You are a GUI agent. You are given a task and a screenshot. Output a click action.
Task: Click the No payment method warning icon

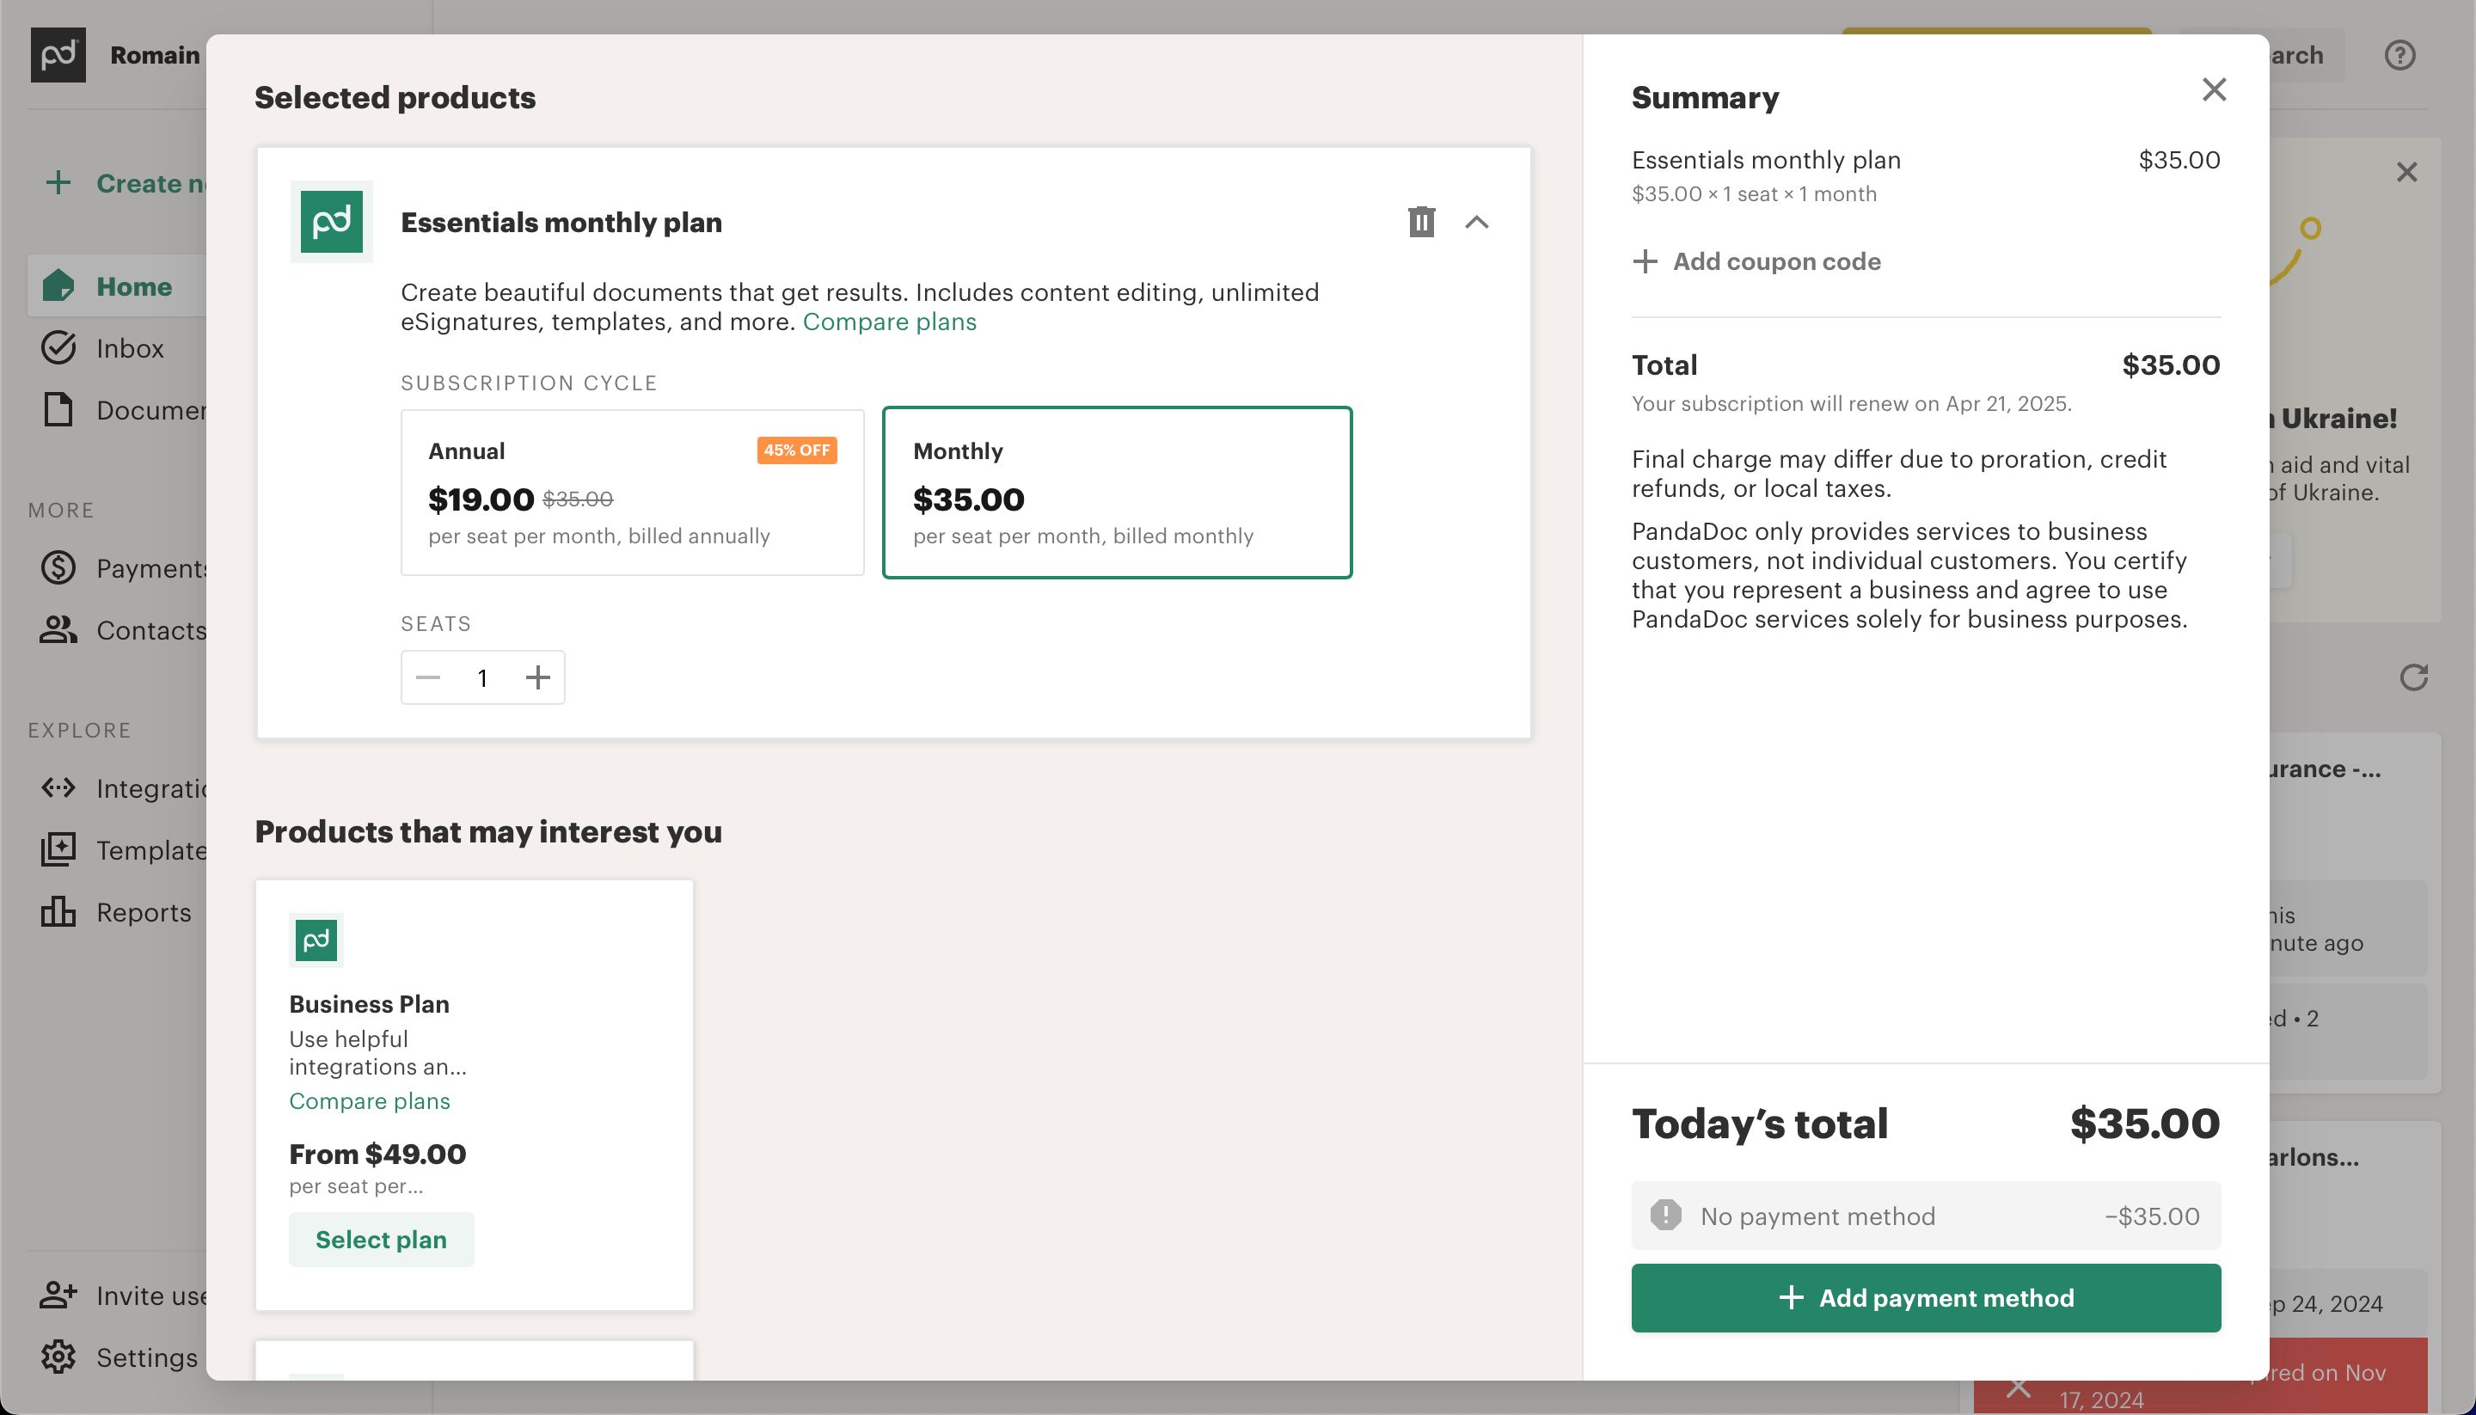point(1665,1215)
